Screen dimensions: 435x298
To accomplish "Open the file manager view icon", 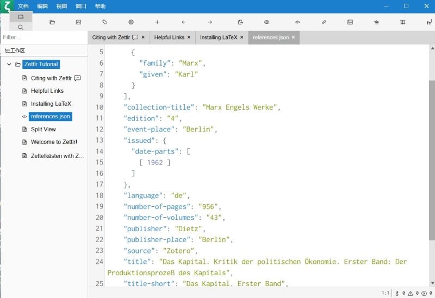I will [x=21, y=17].
